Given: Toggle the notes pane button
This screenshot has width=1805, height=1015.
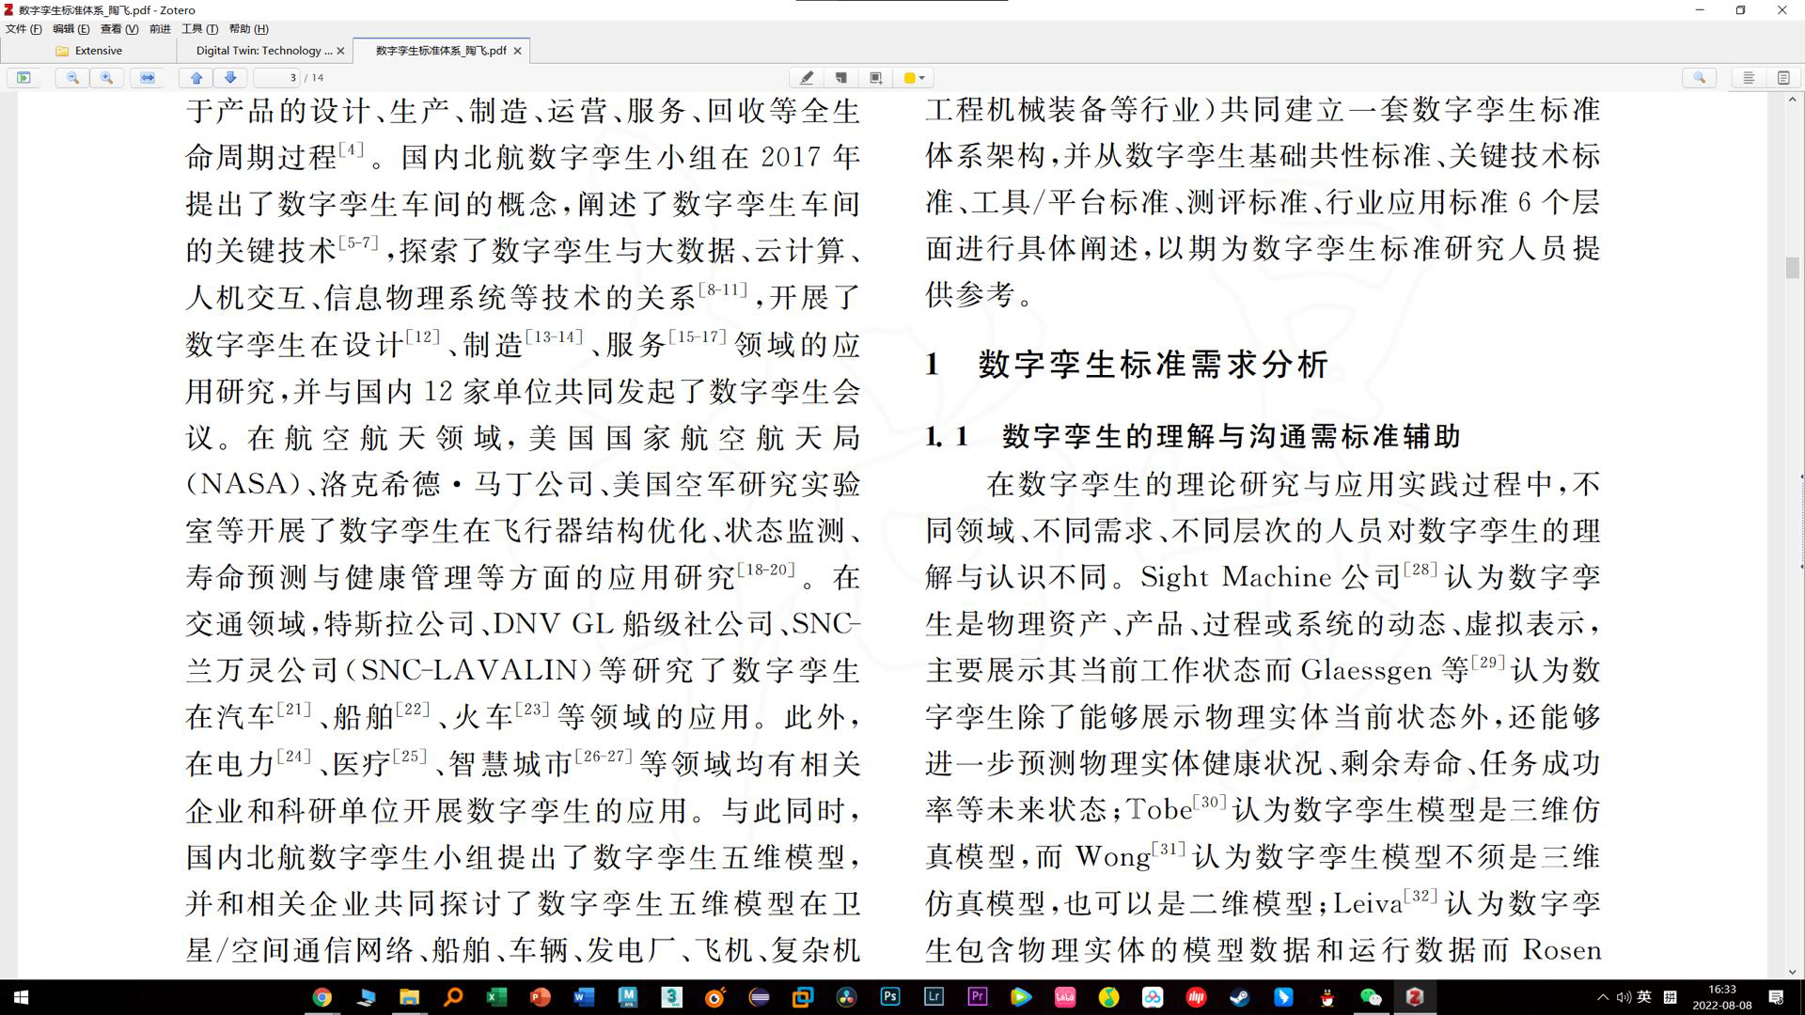Looking at the screenshot, I should pos(1783,78).
